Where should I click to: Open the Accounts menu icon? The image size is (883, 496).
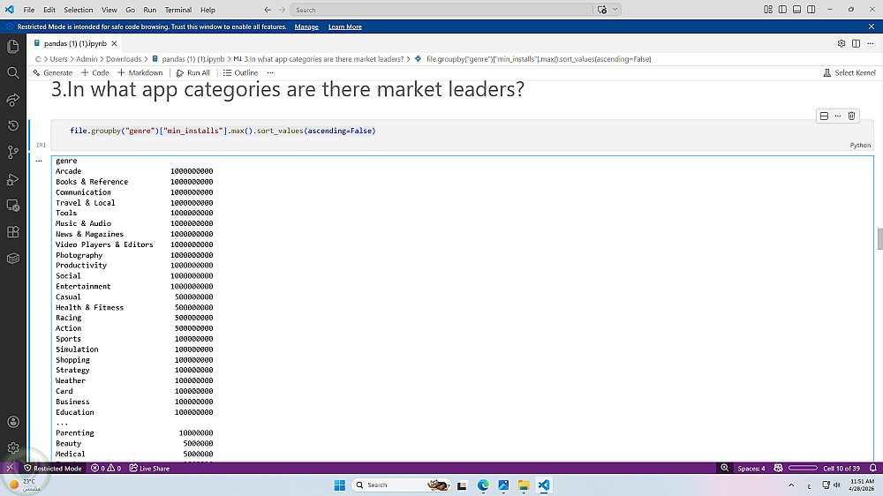pos(13,422)
